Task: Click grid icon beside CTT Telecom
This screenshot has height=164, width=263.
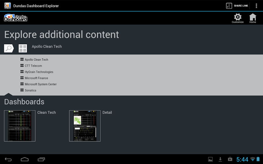Action: (x=22, y=65)
